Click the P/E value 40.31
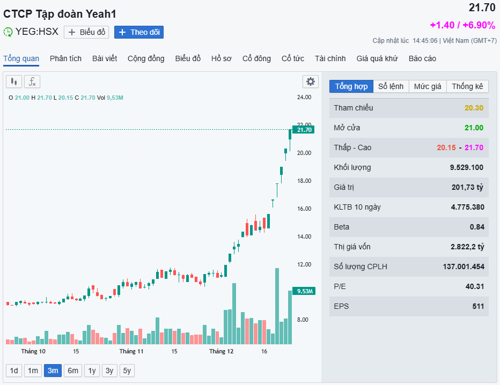The image size is (500, 385). point(475,286)
